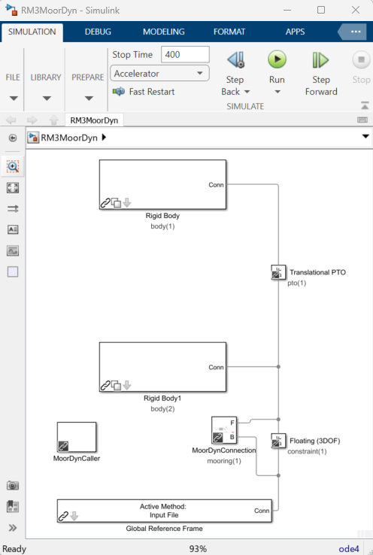Select the Zoom tool in left palette
The height and width of the screenshot is (555, 373).
coord(13,167)
